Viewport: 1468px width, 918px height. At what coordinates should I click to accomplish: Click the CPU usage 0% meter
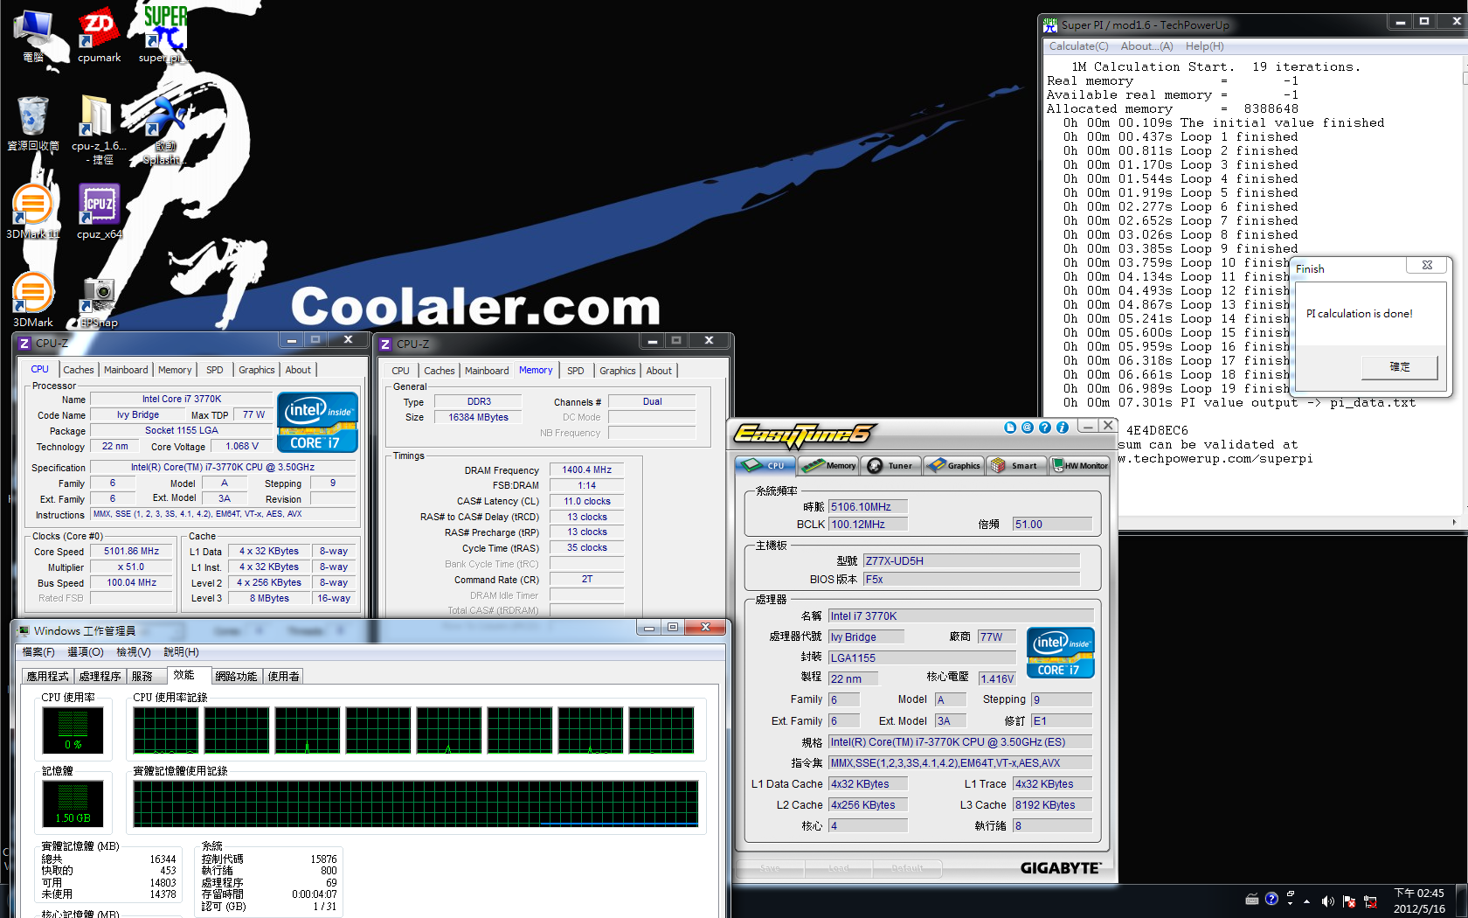pyautogui.click(x=73, y=731)
